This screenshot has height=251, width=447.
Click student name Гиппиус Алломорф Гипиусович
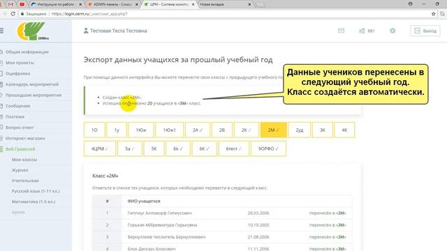pyautogui.click(x=160, y=213)
